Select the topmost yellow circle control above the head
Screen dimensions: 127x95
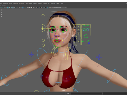tap(43, 16)
